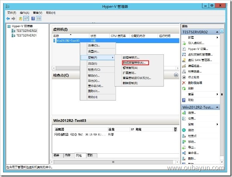Switch to the 内存 tab
The height and width of the screenshot is (177, 232).
point(69,155)
